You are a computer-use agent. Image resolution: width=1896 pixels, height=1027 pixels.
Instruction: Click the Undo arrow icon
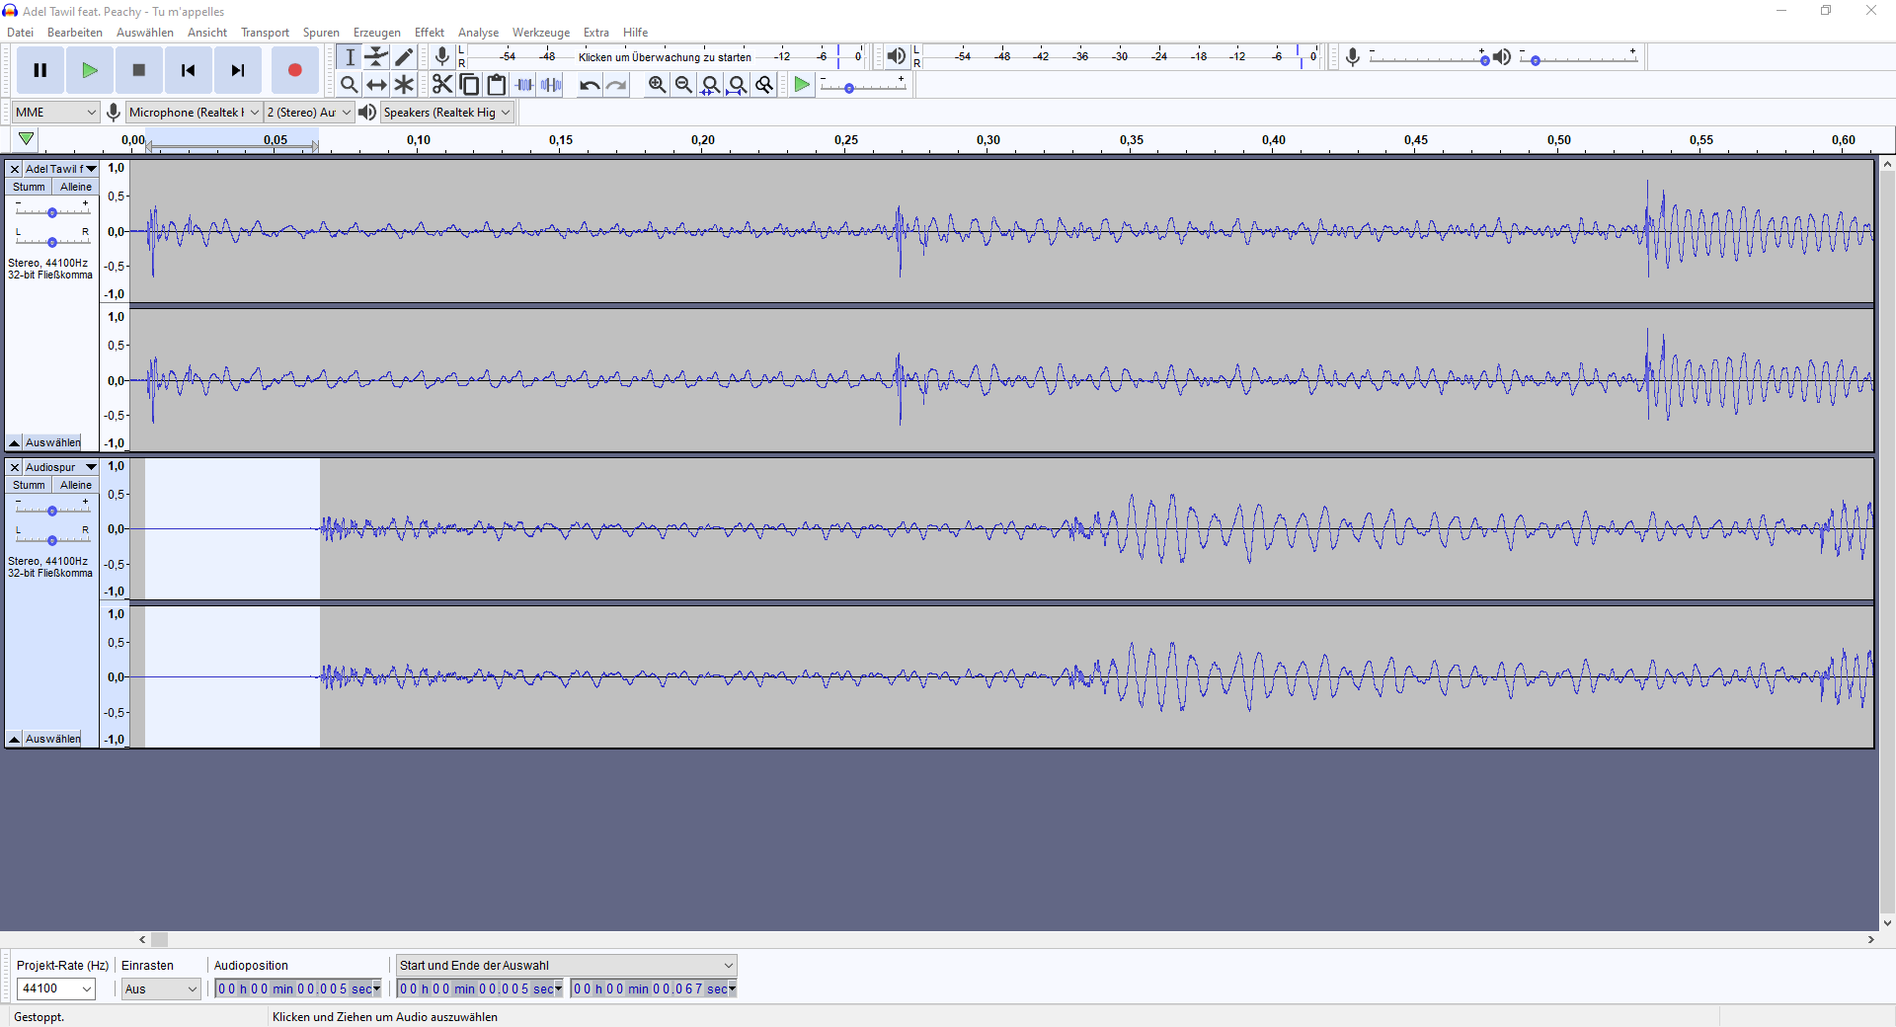tap(590, 85)
